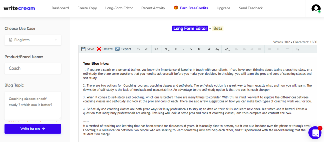The width and height of the screenshot is (324, 142).
Task: Click the Save floppy disk button
Action: [x=87, y=49]
